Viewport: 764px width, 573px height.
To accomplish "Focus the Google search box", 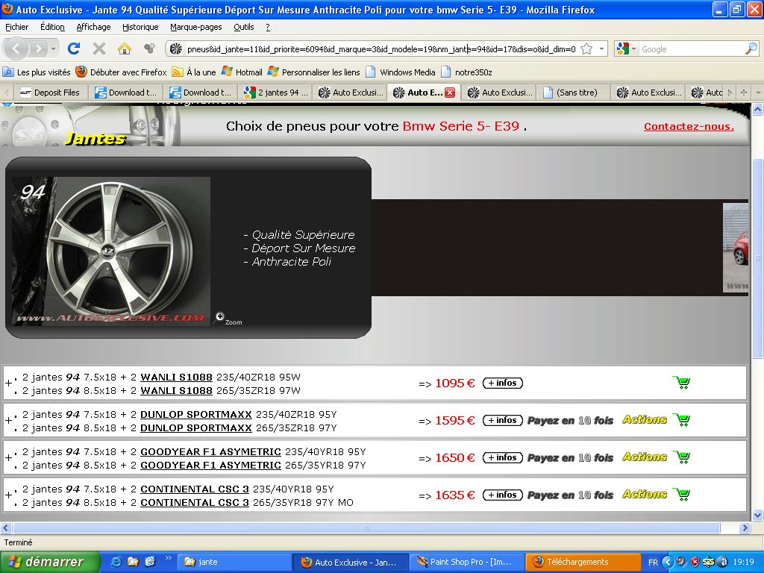I will coord(692,48).
